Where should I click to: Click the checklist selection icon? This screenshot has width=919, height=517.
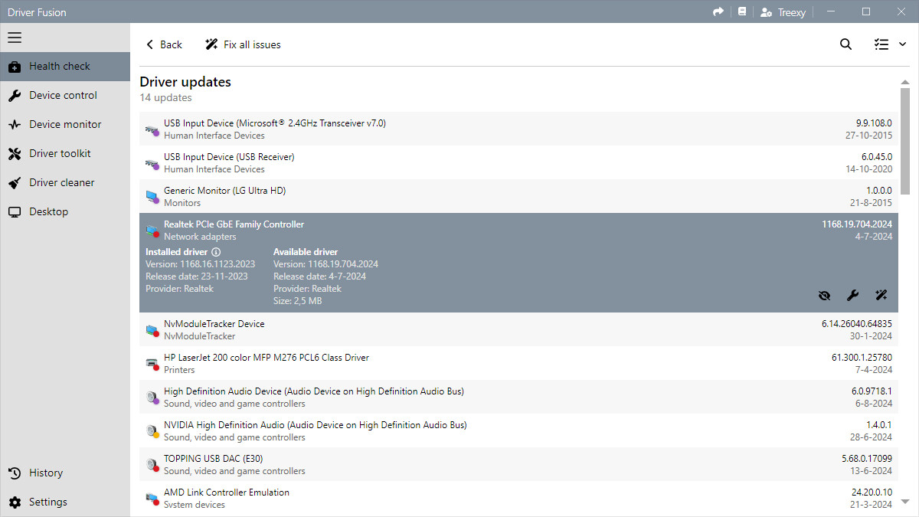pyautogui.click(x=881, y=44)
